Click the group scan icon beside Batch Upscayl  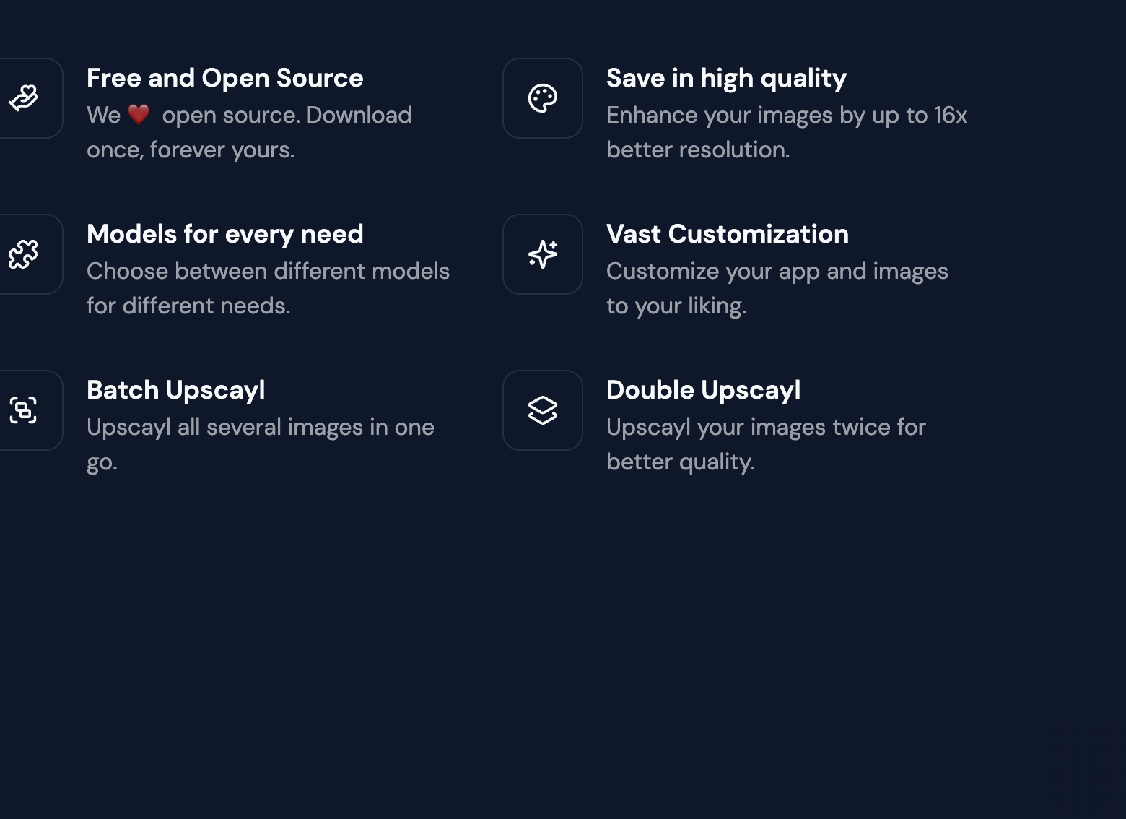click(x=23, y=410)
